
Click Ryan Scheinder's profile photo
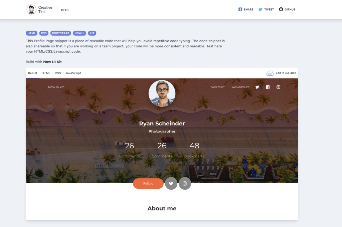tap(162, 93)
